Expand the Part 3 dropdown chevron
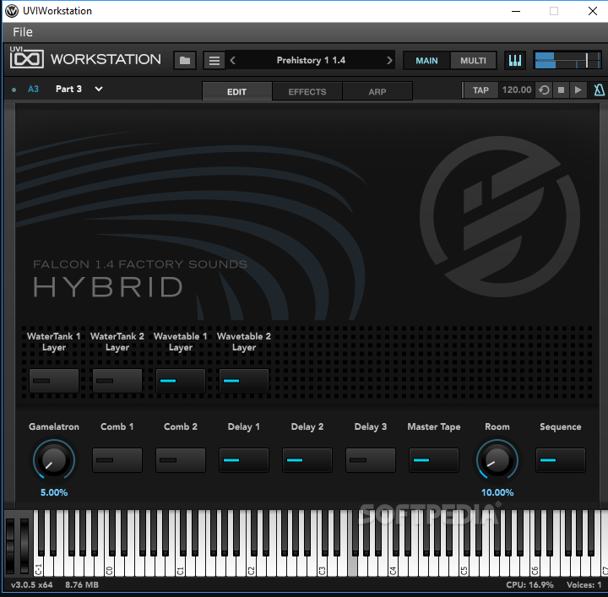 click(99, 90)
